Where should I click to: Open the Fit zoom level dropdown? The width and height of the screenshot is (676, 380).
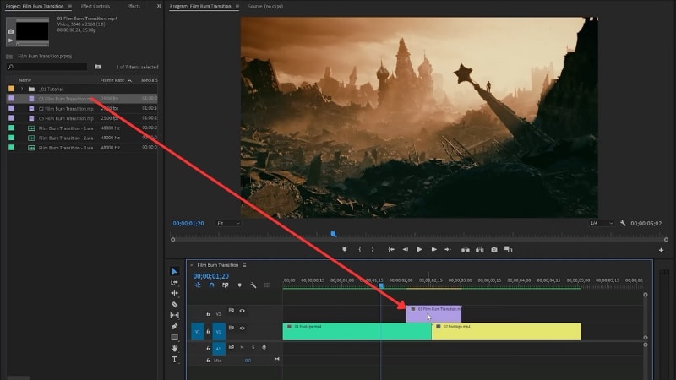pos(228,223)
